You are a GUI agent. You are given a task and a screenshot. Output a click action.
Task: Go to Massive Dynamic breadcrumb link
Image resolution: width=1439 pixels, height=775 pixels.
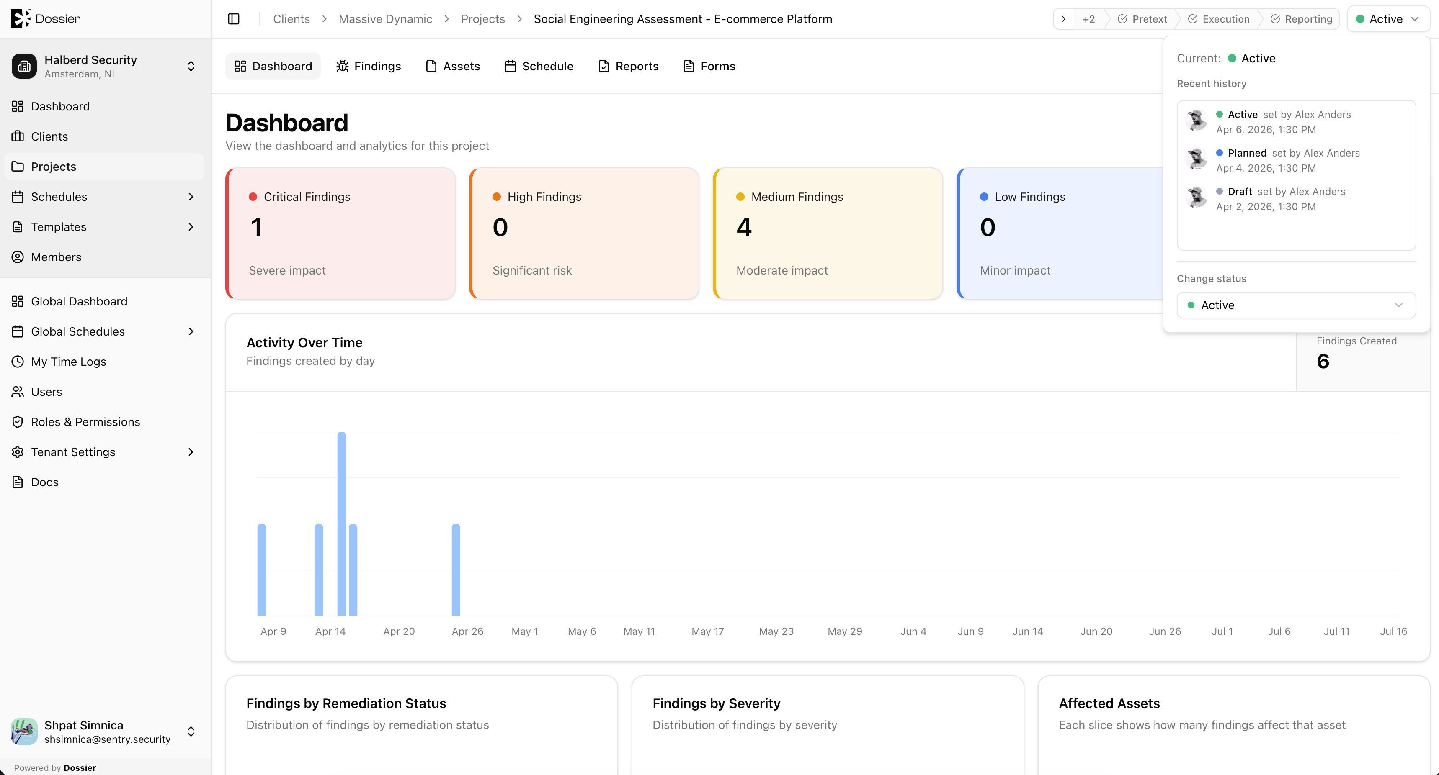coord(385,19)
